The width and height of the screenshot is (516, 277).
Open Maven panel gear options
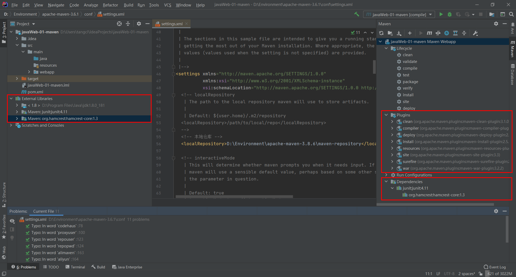496,24
